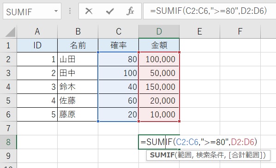The height and width of the screenshot is (168, 276).
Task: Cancel the formula entry with the X icon
Action: [89, 11]
